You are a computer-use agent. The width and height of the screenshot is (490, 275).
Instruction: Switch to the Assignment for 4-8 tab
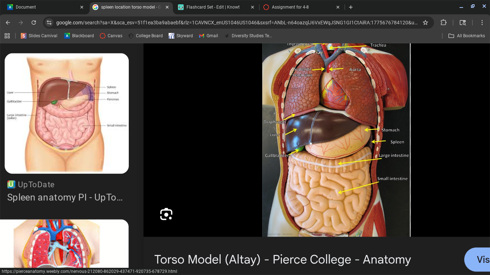(x=301, y=7)
